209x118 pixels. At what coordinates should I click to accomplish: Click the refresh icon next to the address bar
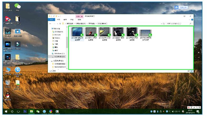point(164,24)
